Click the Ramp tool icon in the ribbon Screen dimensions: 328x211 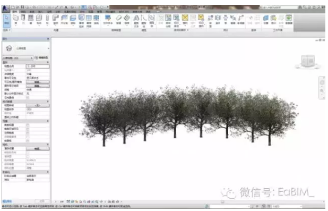(118, 20)
